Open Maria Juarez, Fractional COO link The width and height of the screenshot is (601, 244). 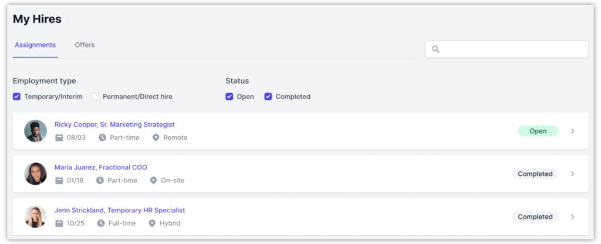click(100, 167)
